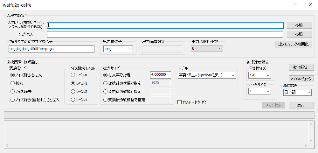
Task: Select 拡大 only conversion mode
Action: [17, 83]
